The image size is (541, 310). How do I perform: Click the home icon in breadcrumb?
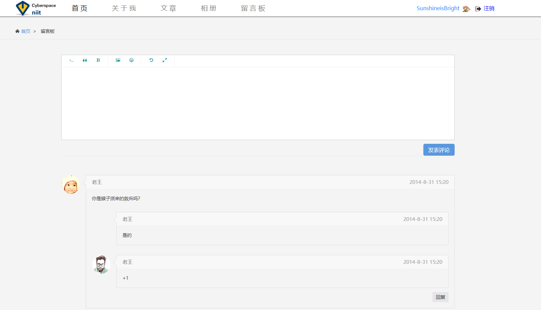17,31
